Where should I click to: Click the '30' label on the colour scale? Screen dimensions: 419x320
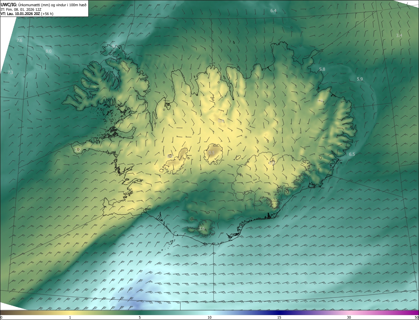pos(349,317)
